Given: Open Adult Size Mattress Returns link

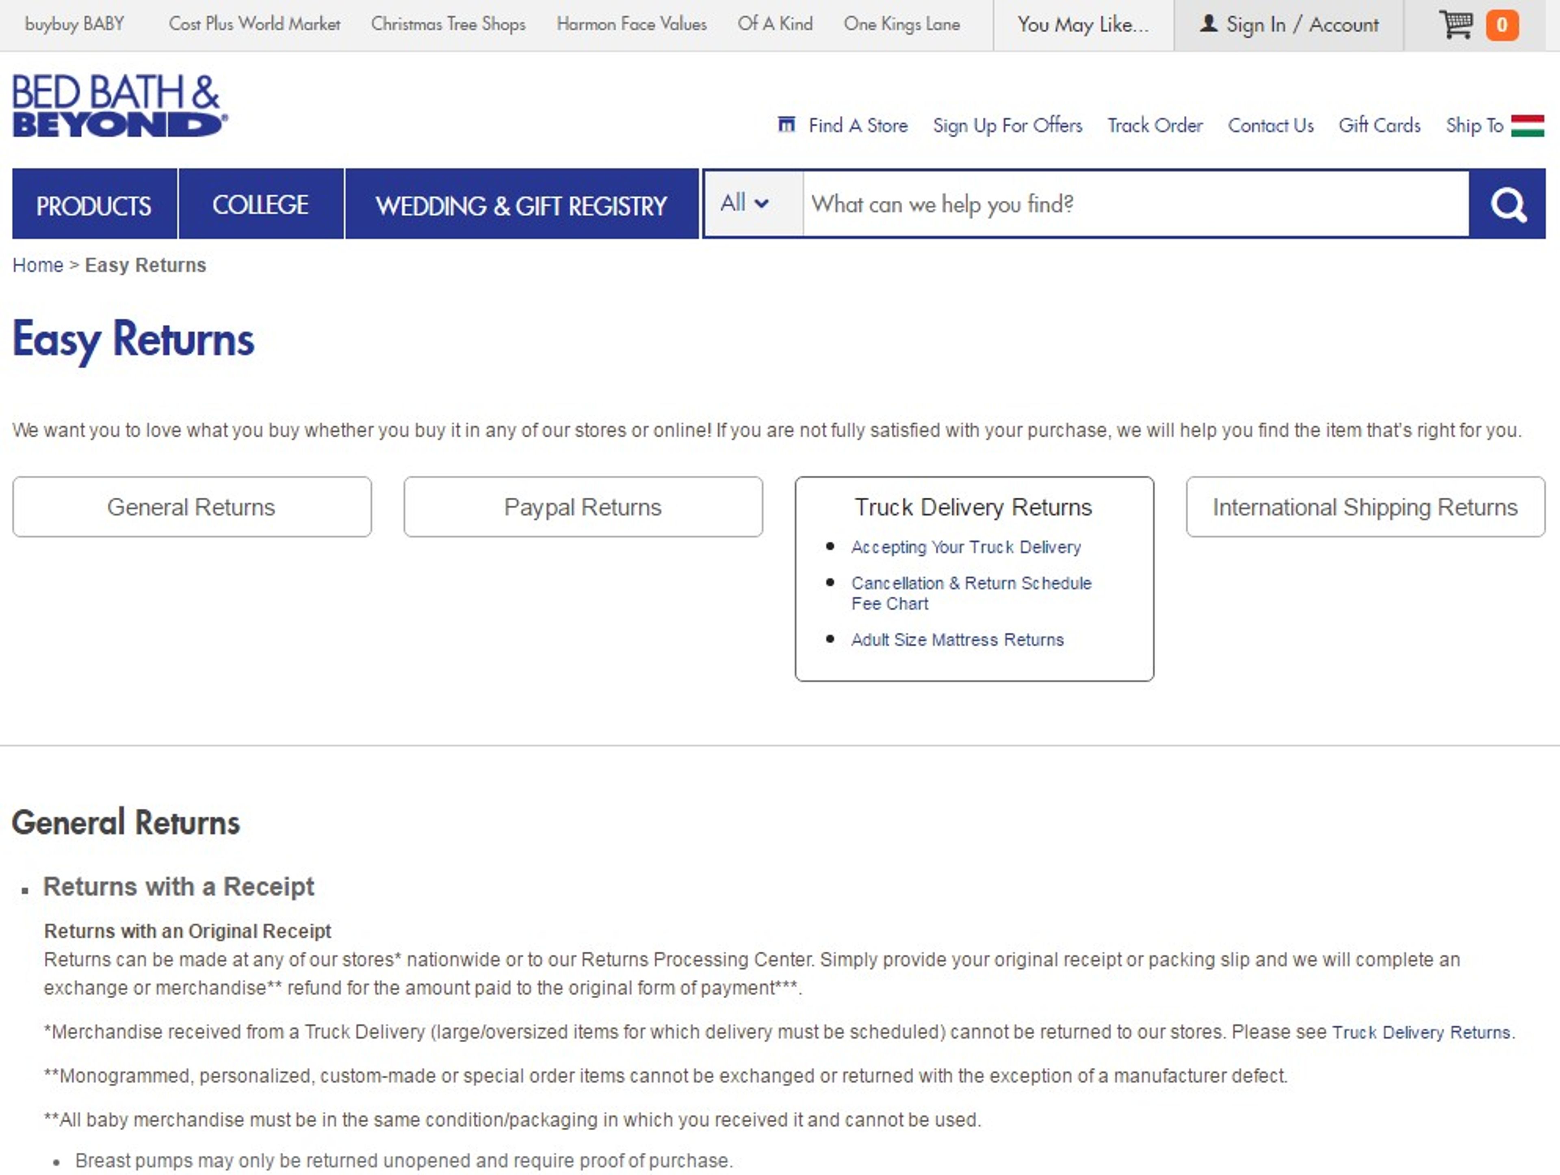Looking at the screenshot, I should click(x=957, y=640).
